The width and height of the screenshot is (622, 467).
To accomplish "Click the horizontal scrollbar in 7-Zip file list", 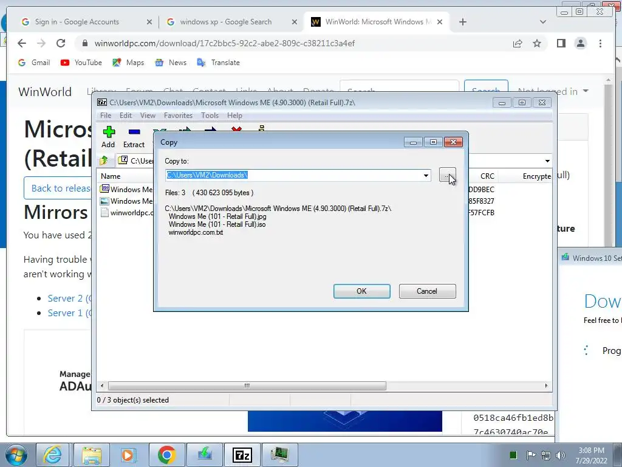I will (247, 386).
